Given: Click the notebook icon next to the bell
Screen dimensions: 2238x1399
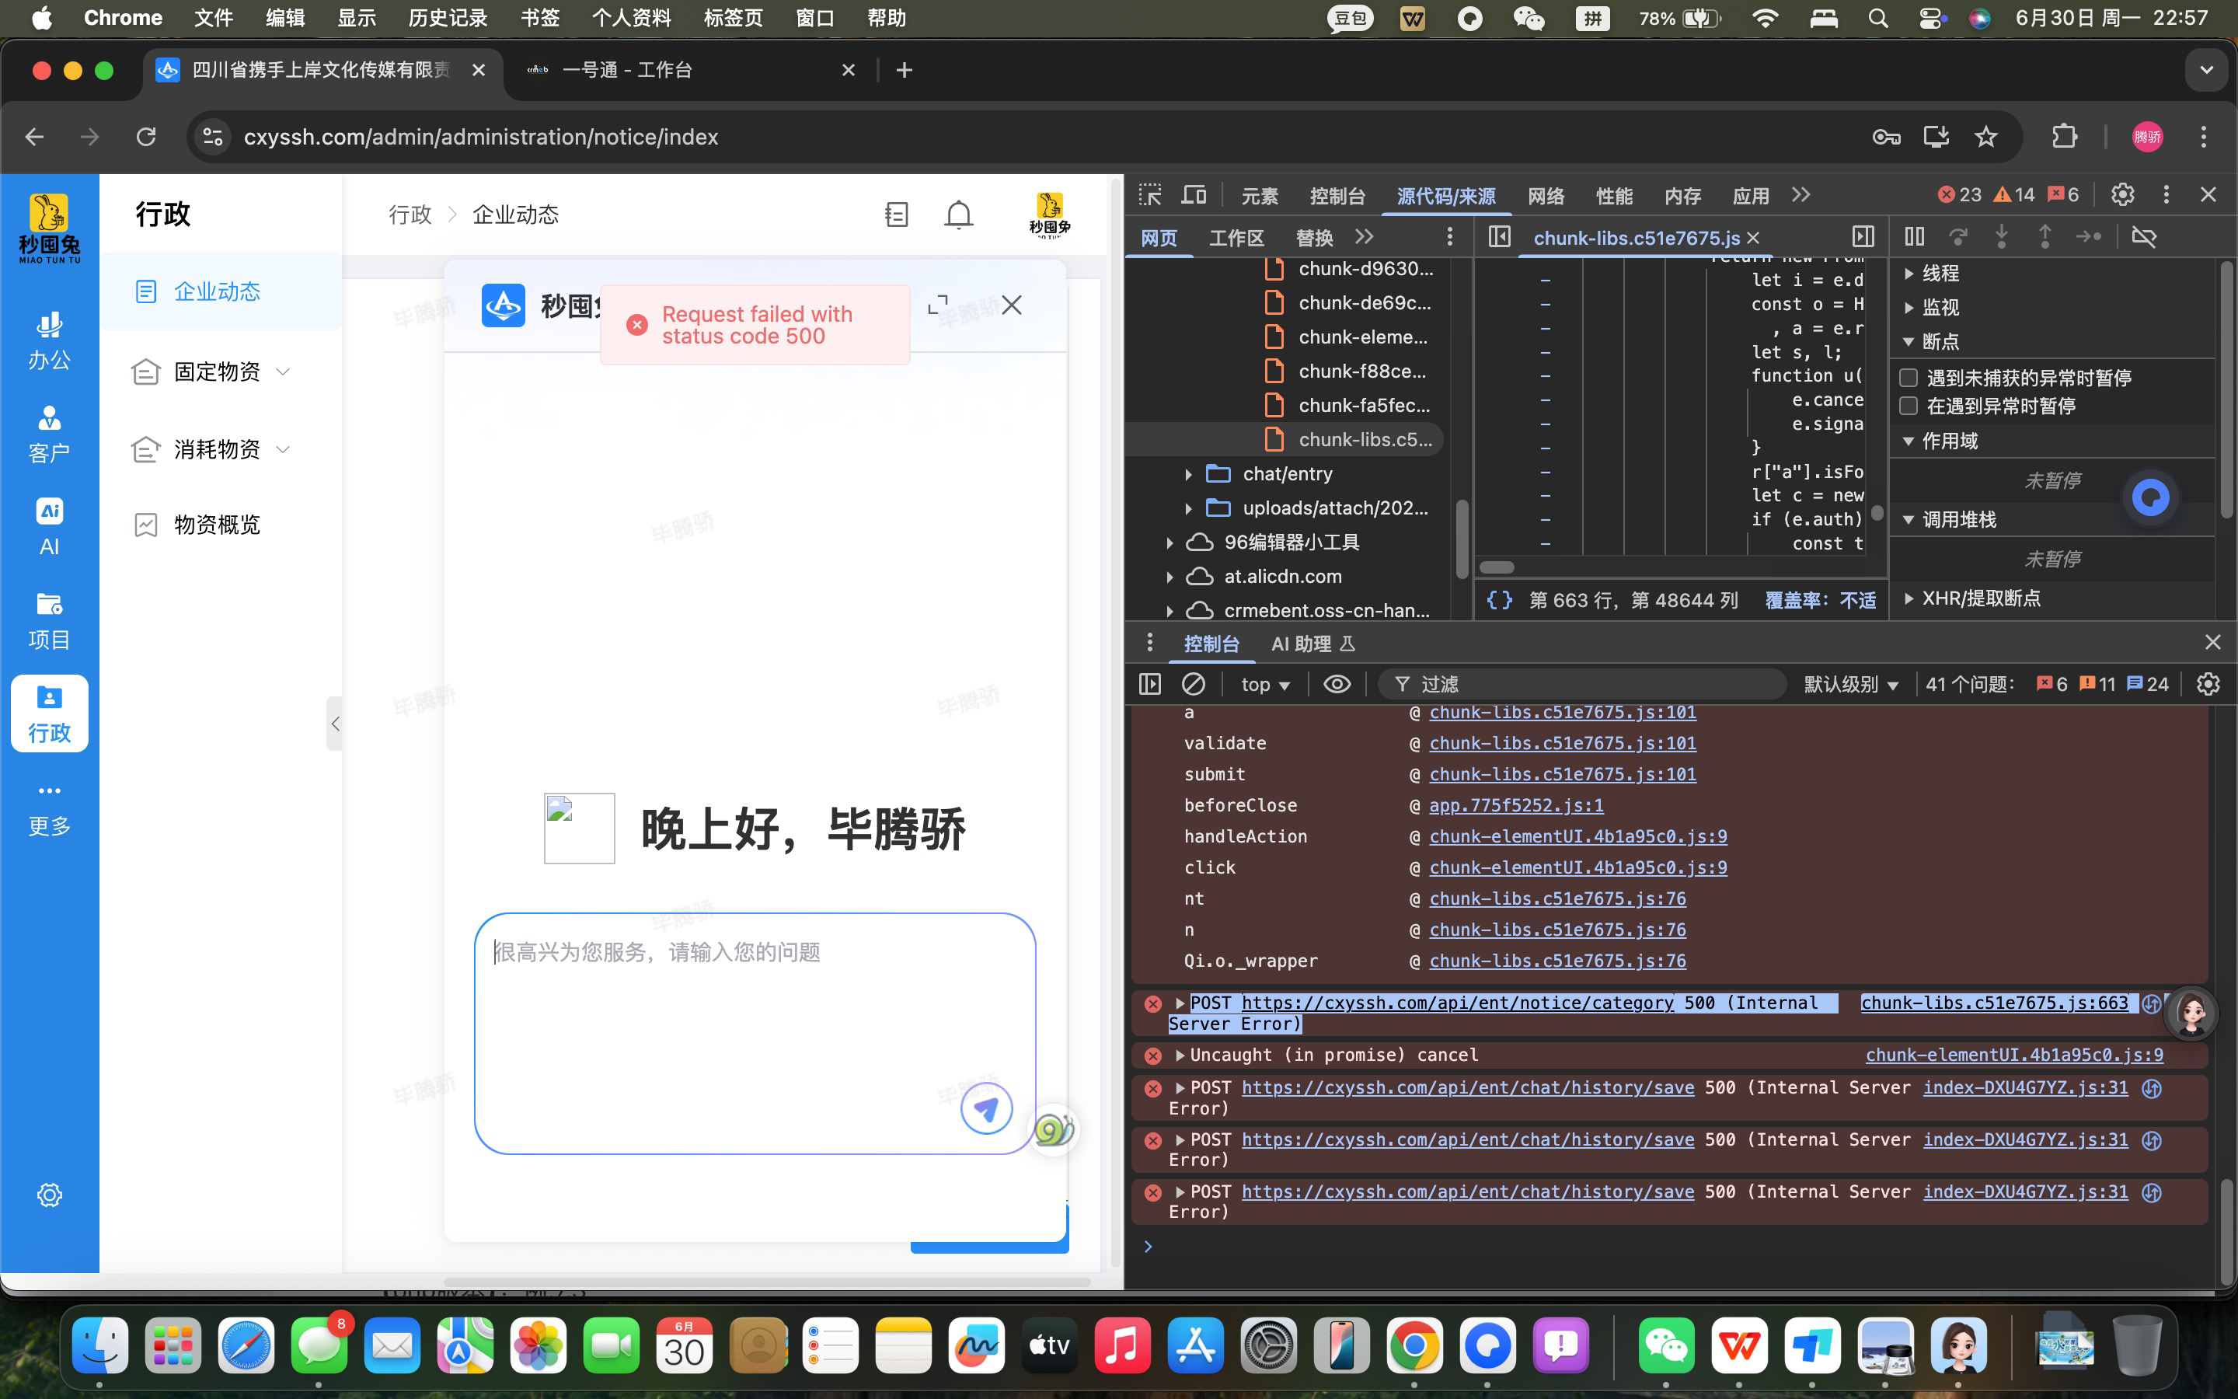Looking at the screenshot, I should [x=896, y=215].
